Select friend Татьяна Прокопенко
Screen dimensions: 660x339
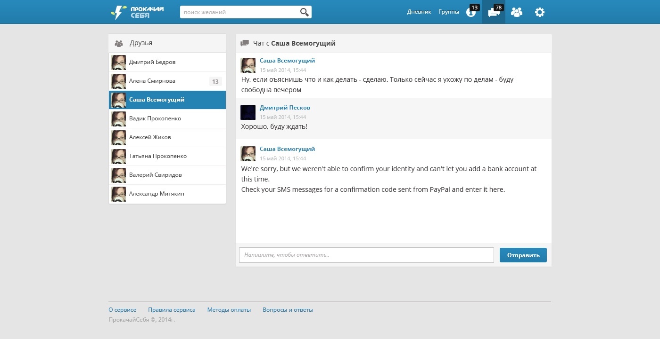[x=167, y=156]
